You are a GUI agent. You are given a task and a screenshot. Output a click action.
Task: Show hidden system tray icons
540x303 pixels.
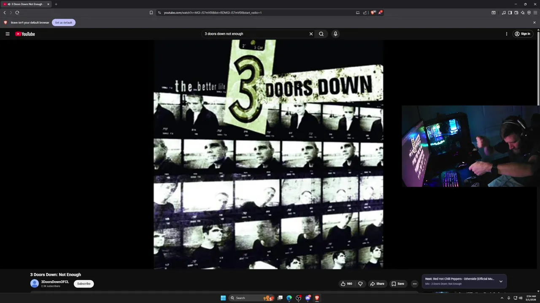pyautogui.click(x=502, y=298)
